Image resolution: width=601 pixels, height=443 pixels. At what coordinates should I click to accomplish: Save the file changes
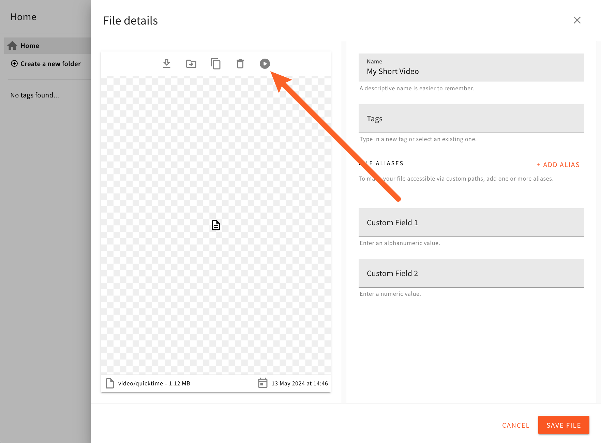coord(564,425)
